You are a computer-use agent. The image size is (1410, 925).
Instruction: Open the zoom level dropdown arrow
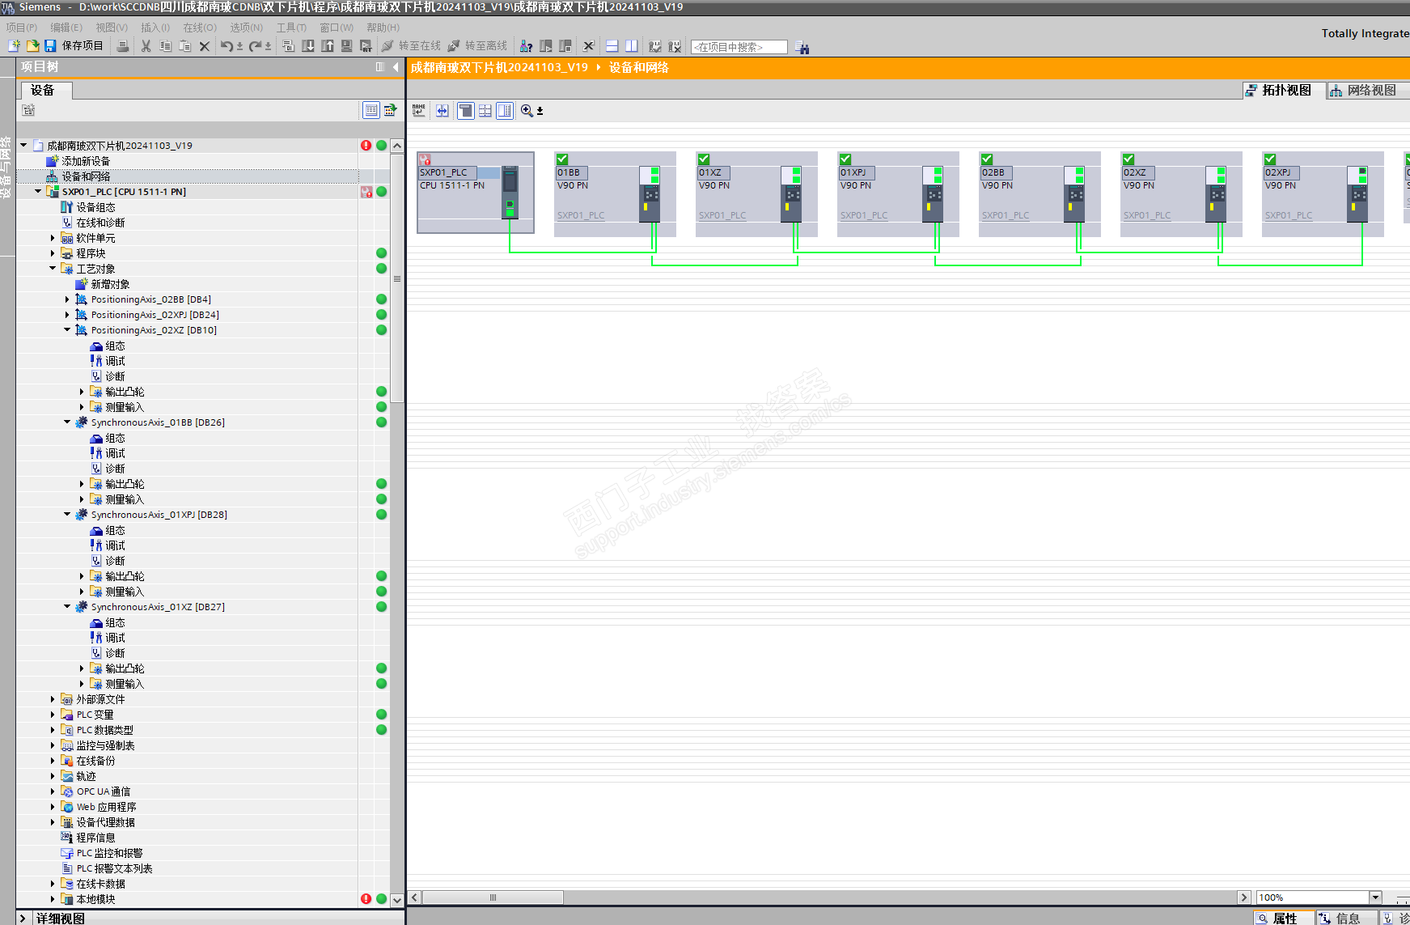click(x=1375, y=897)
